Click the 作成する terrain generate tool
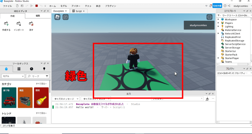This screenshot has height=134, width=252. point(6,26)
